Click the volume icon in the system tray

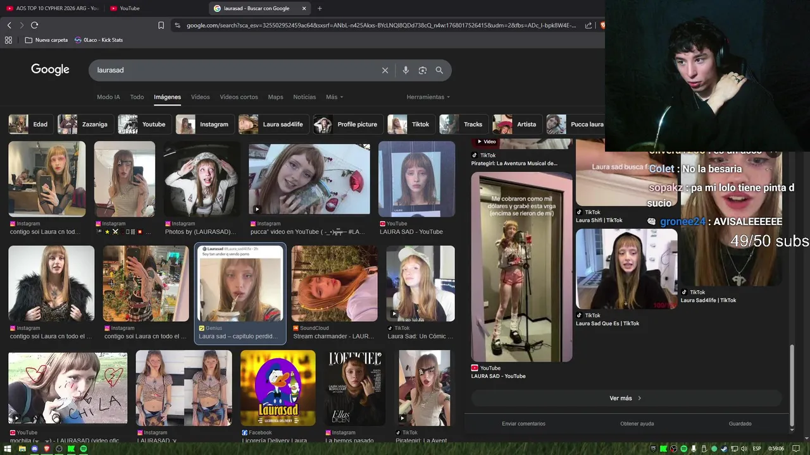(744, 449)
